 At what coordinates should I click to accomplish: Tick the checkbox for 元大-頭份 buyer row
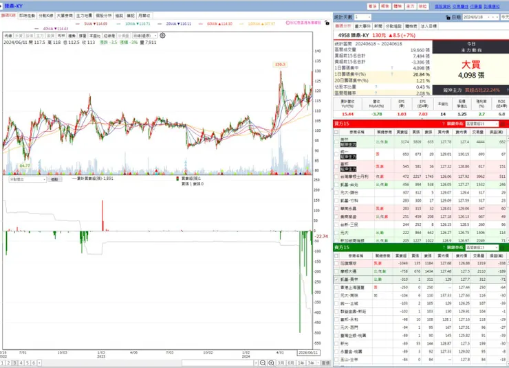pos(336,193)
